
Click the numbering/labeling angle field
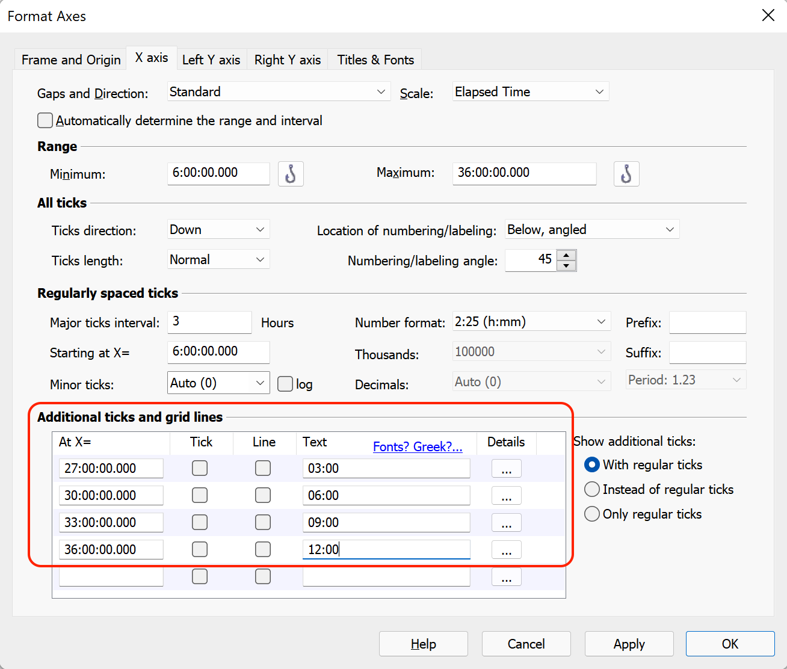pos(531,260)
